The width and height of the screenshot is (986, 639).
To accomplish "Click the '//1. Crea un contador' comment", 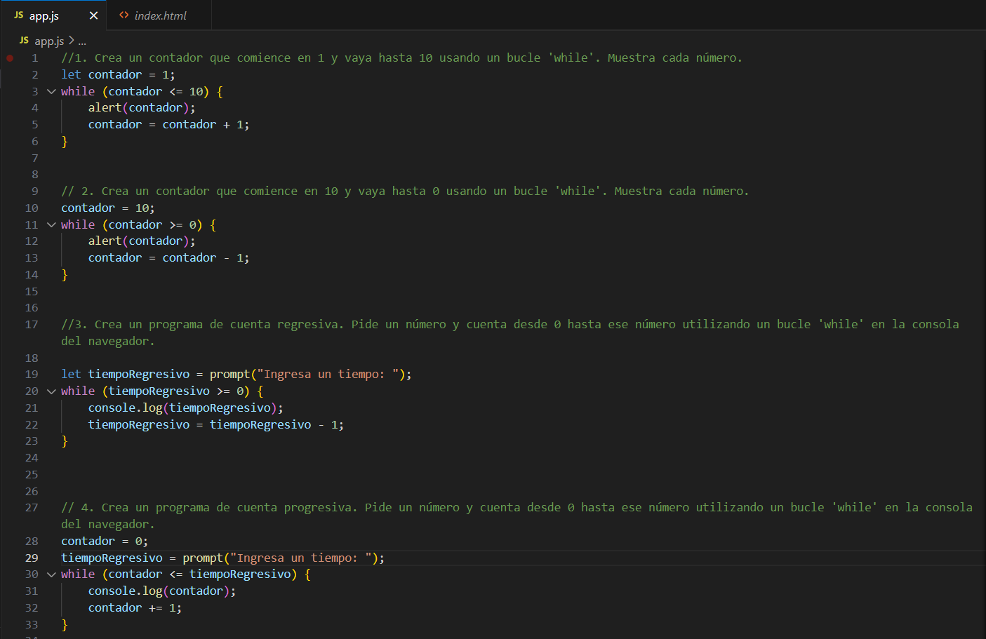I will (x=401, y=58).
